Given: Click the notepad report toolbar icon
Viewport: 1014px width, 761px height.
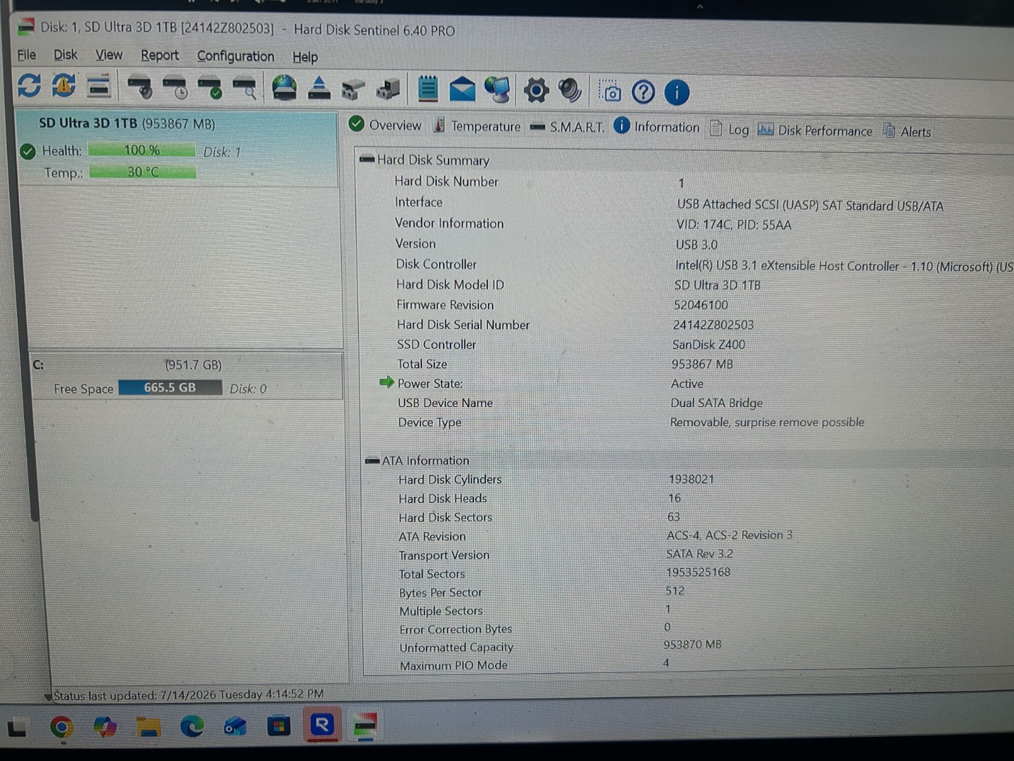Looking at the screenshot, I should coord(428,89).
